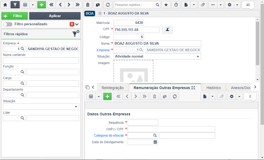Switch to grid view in detail toolbar

point(91,96)
